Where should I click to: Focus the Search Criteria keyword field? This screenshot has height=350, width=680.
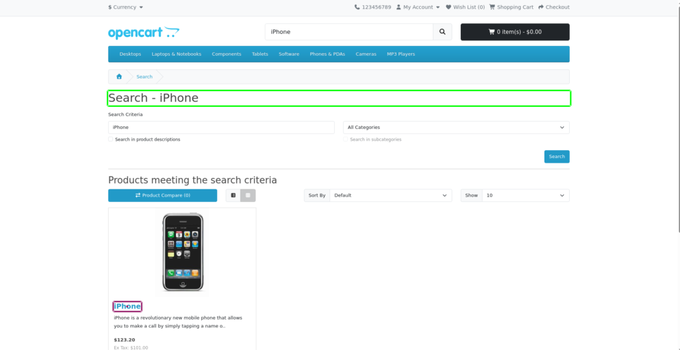tap(221, 128)
